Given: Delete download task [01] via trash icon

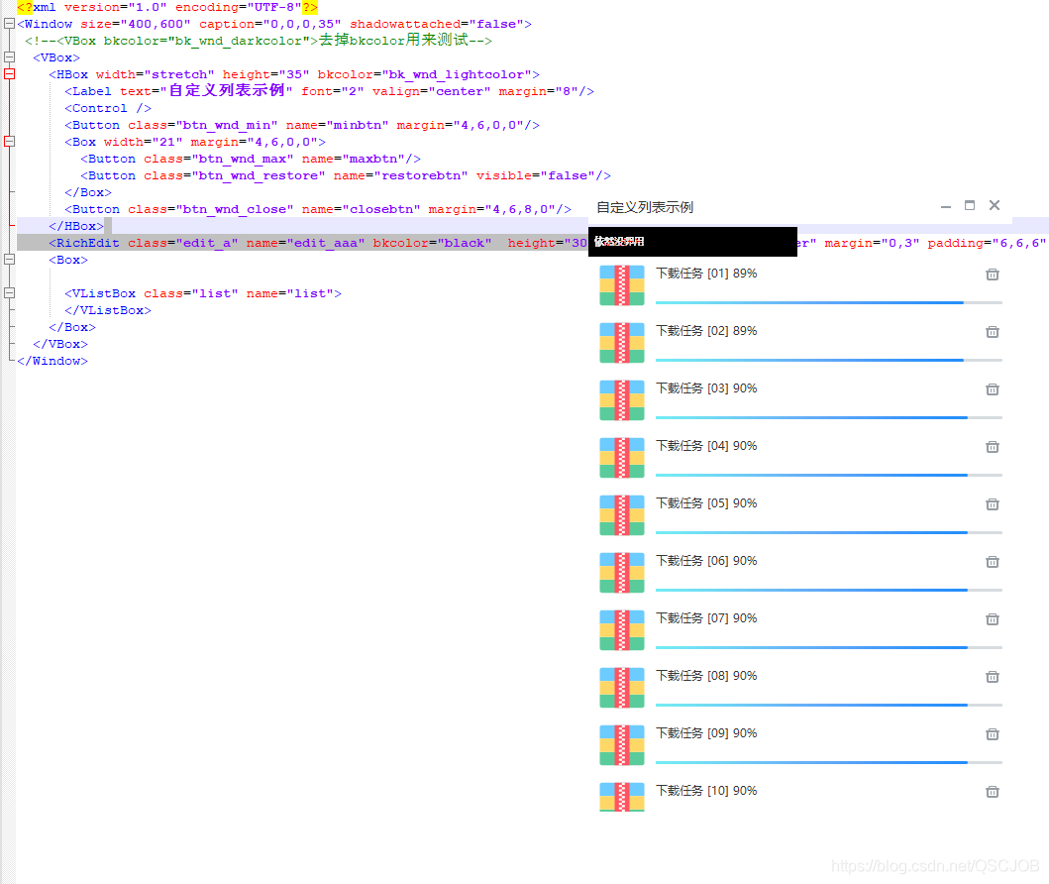Looking at the screenshot, I should pos(993,275).
